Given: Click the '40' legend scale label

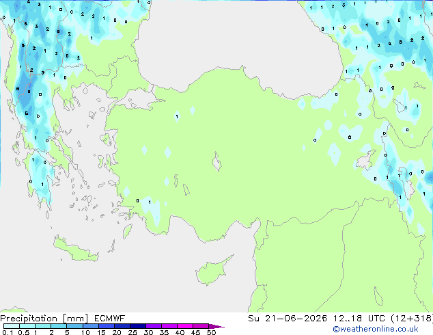Looking at the screenshot, I should pyautogui.click(x=180, y=332).
